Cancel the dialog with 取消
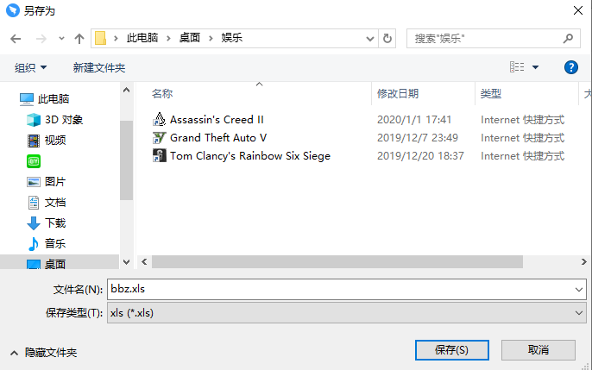 [538, 350]
